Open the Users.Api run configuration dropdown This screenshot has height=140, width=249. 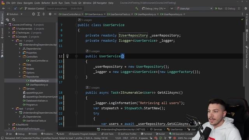[x=195, y=9]
